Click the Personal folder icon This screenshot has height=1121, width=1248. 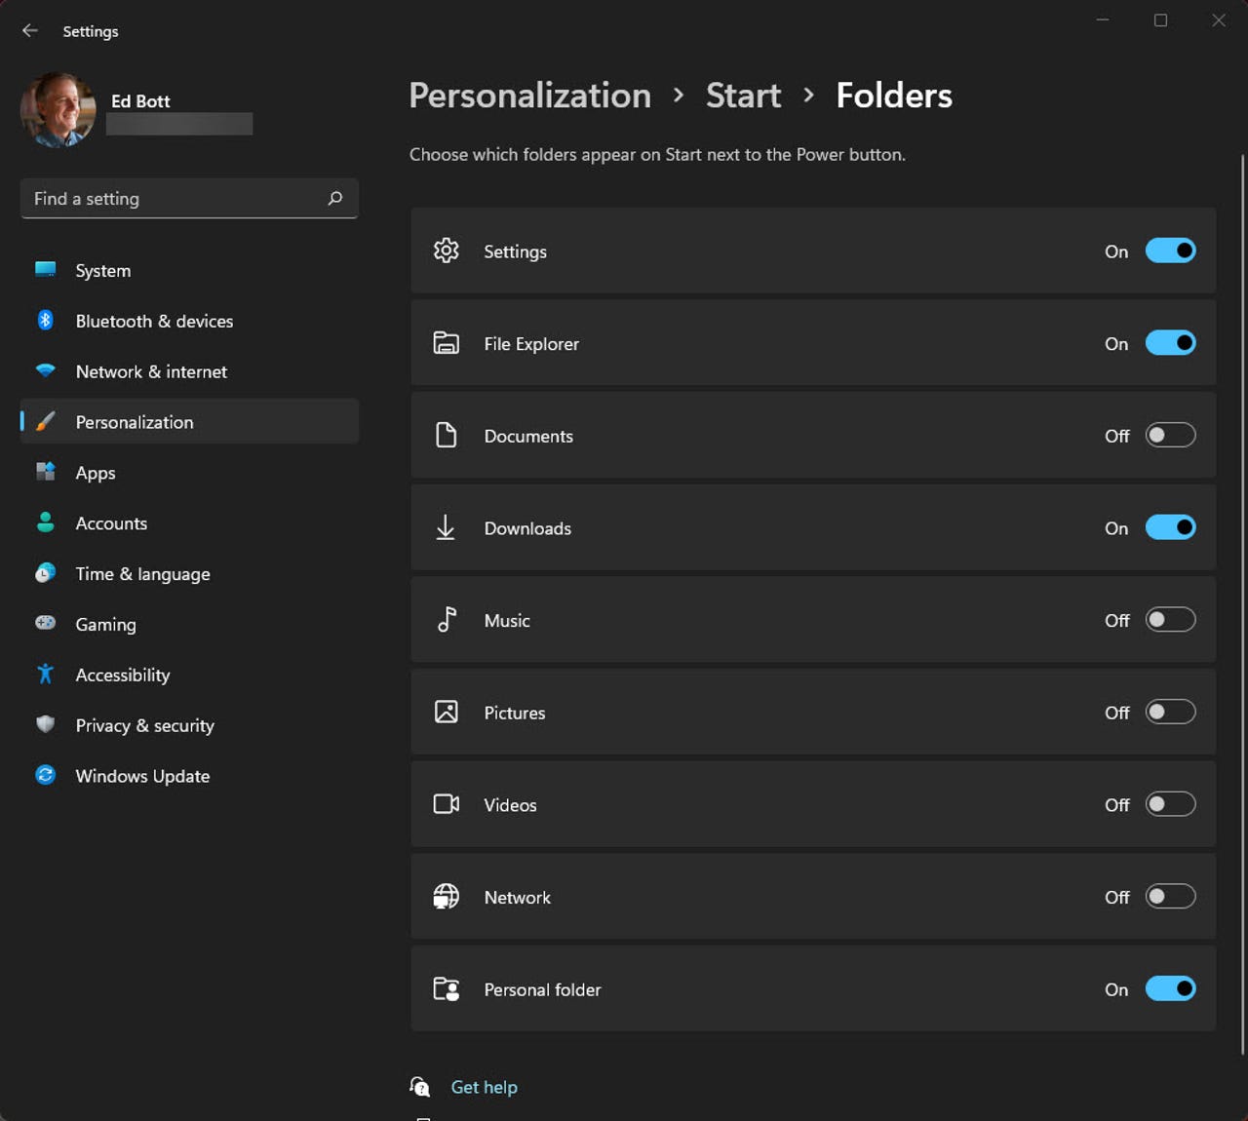coord(447,988)
